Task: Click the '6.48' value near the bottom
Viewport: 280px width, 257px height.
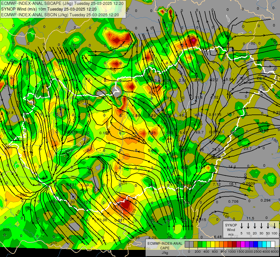Action: [x=218, y=237]
